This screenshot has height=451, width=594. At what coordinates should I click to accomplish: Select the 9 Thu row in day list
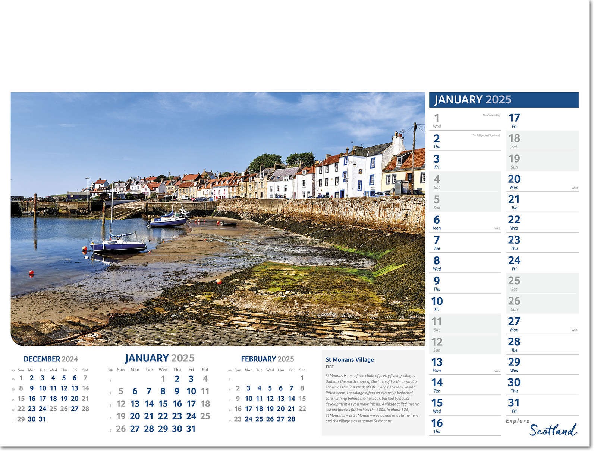pos(465,283)
